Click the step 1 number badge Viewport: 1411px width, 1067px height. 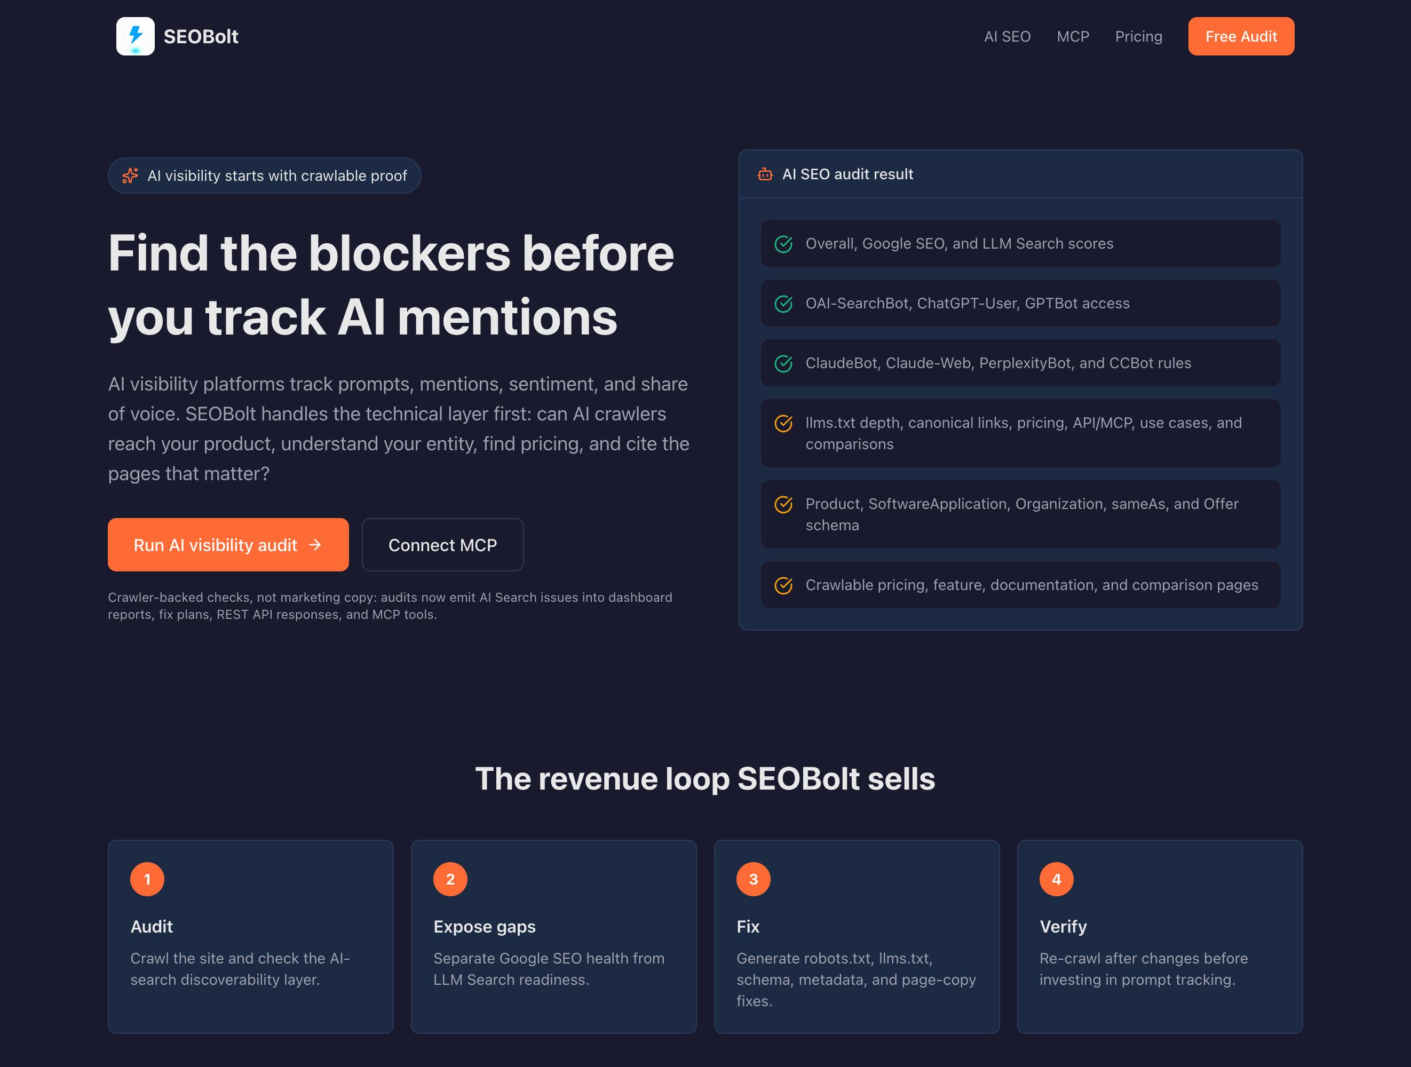(x=147, y=879)
